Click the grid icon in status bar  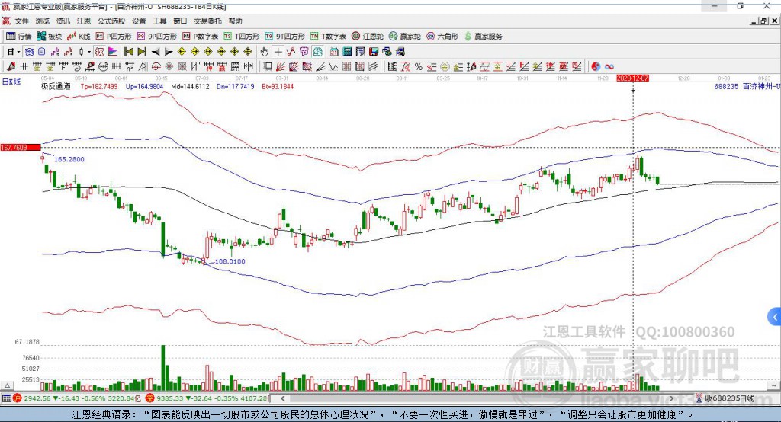click(x=6, y=398)
